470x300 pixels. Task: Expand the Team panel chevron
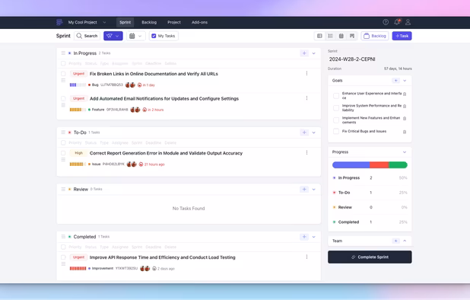(405, 241)
